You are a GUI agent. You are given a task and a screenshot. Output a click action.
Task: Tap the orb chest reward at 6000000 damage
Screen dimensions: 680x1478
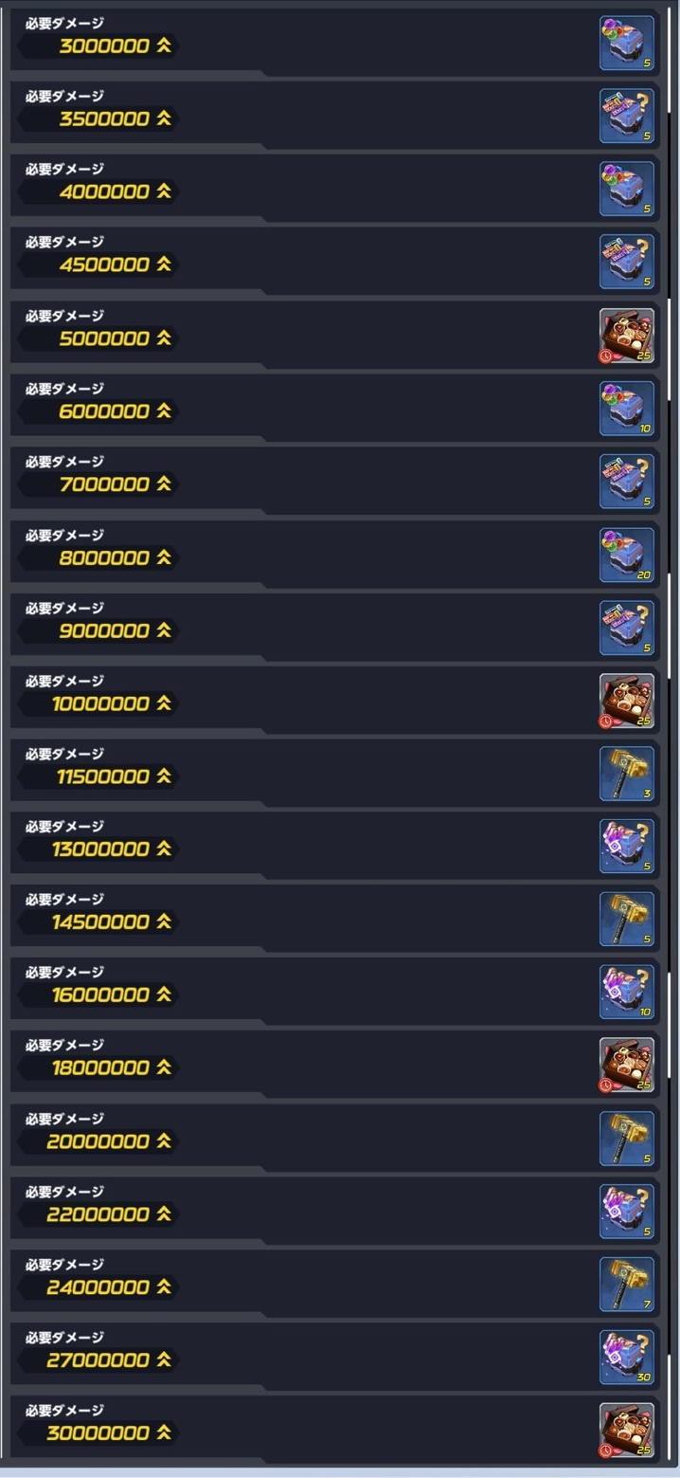coord(627,409)
